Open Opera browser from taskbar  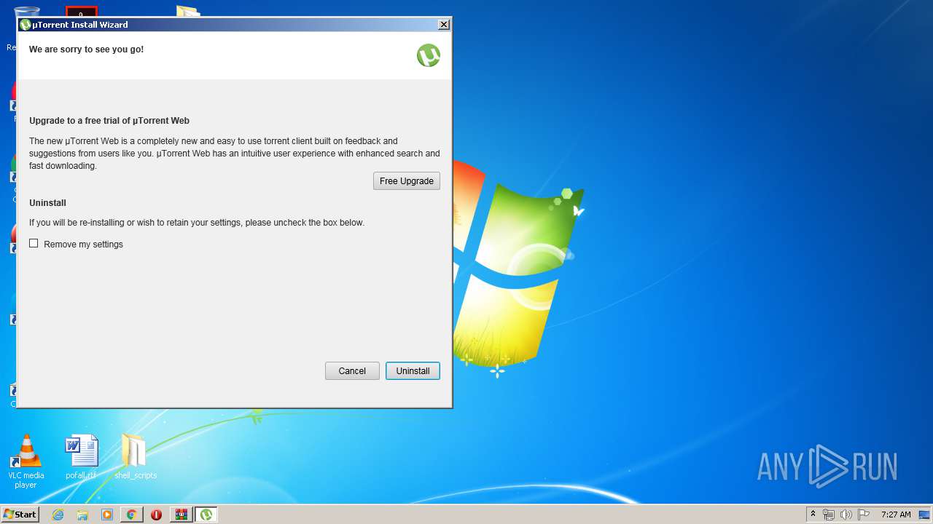[x=156, y=515]
